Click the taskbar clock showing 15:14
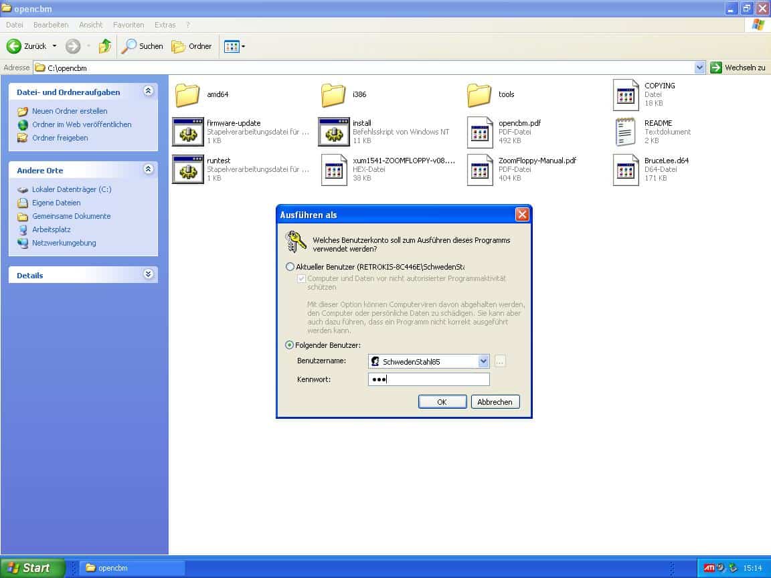Screen dimensions: 771x578 point(752,568)
